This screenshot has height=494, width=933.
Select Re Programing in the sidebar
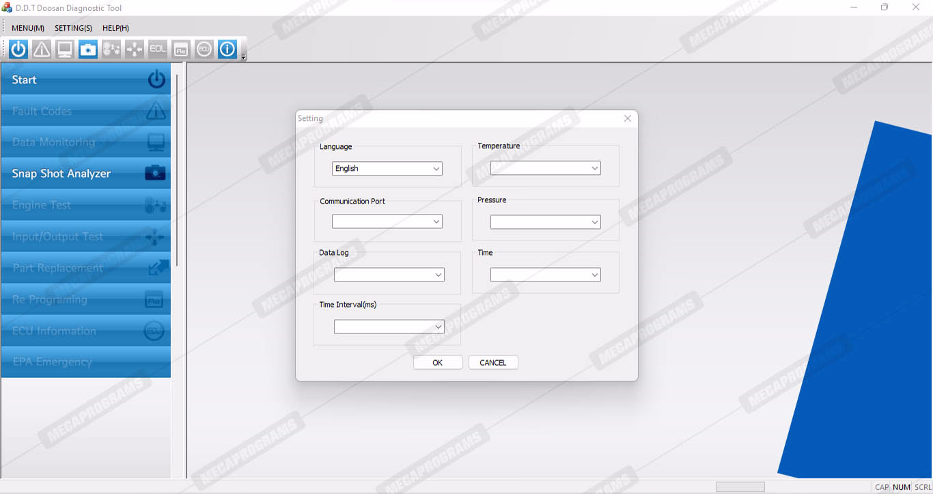point(86,299)
